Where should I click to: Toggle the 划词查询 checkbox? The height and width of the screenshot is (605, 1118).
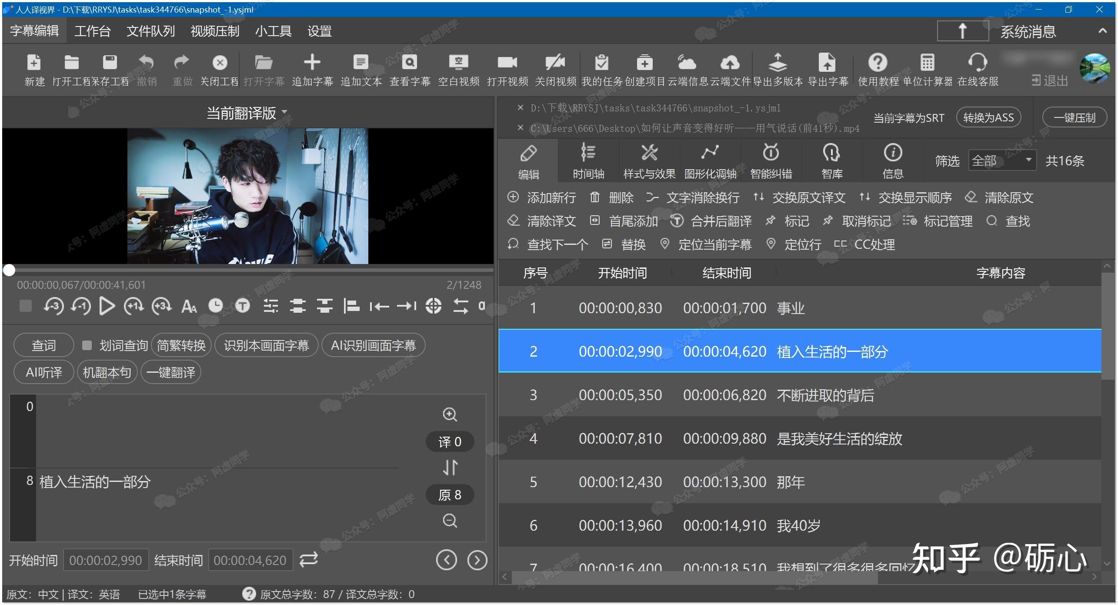(x=87, y=346)
